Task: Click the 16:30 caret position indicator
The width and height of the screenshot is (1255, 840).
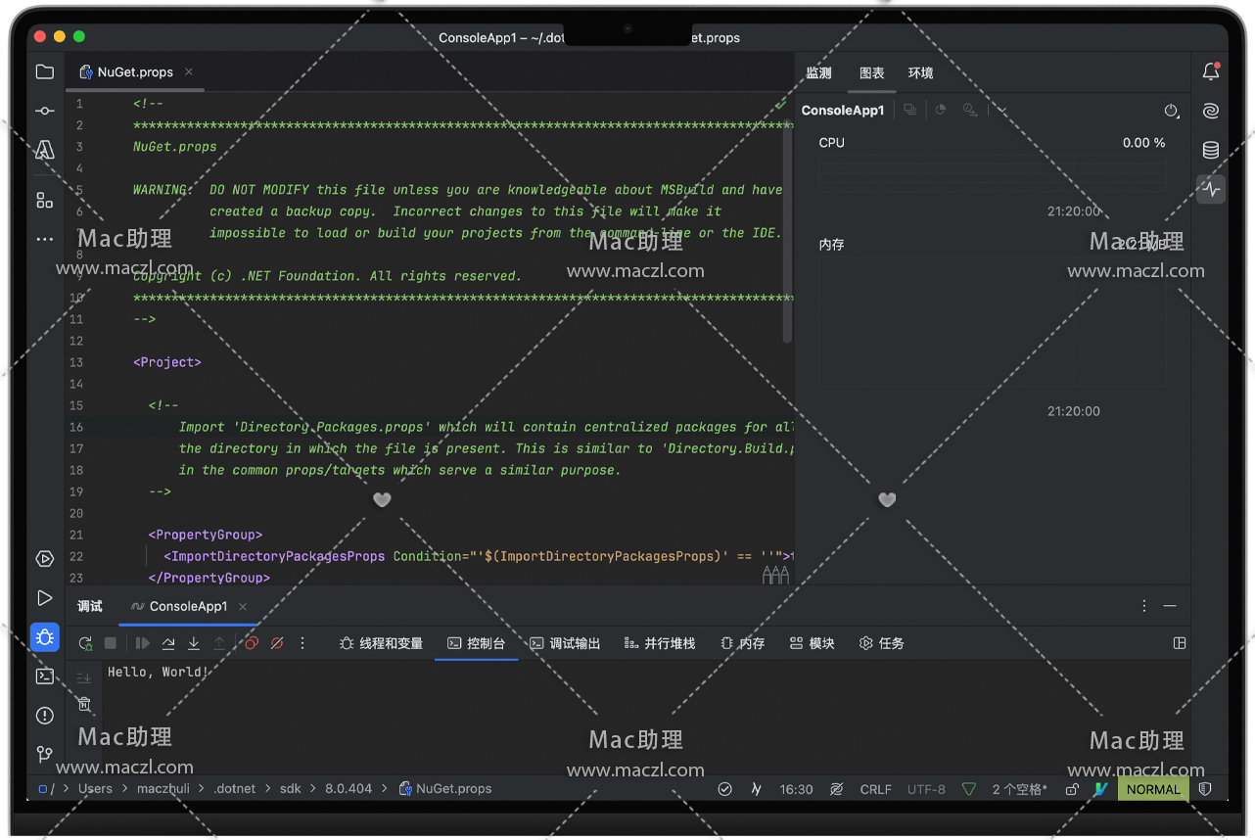Action: click(796, 789)
